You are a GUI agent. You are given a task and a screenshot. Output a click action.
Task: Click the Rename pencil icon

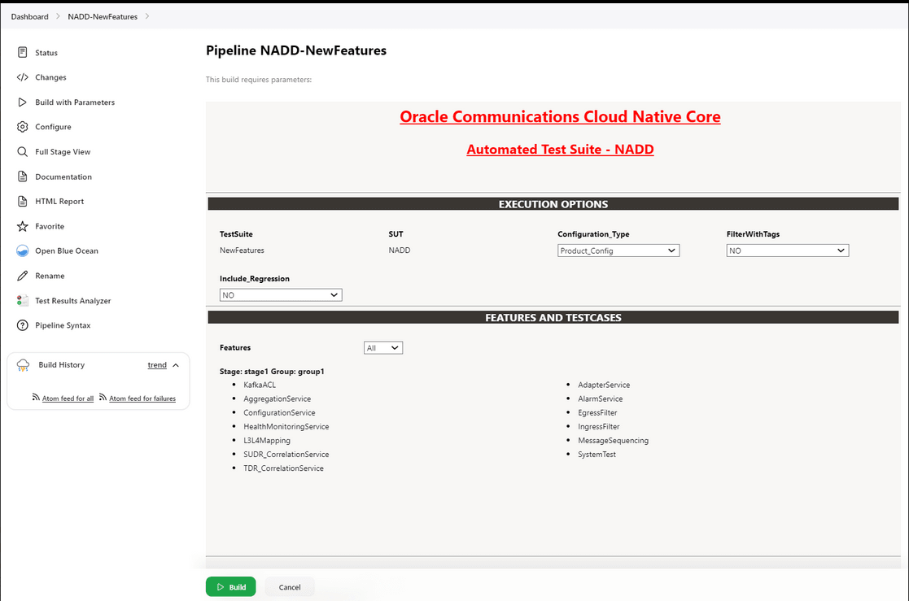tap(22, 276)
